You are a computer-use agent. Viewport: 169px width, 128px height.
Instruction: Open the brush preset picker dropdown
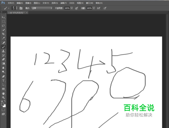click(x=17, y=8)
